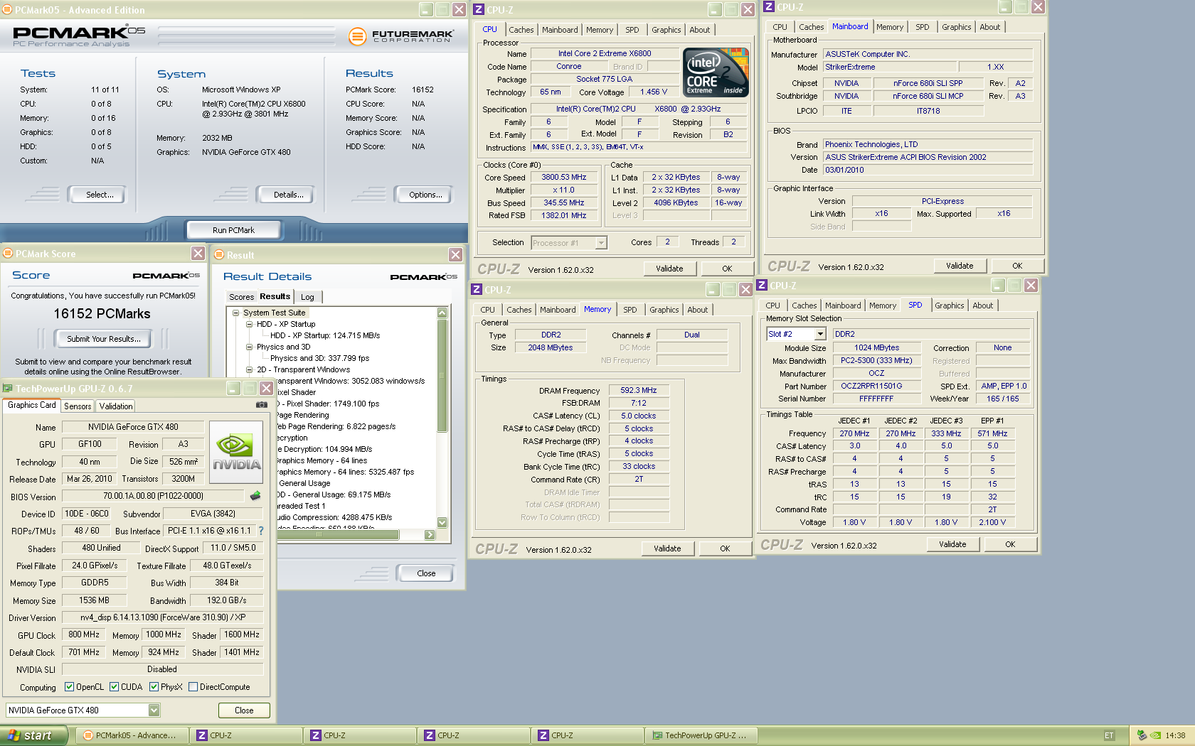Switch to TechPowerUp GPU-Z taskbar button
The image size is (1195, 746).
tap(701, 735)
